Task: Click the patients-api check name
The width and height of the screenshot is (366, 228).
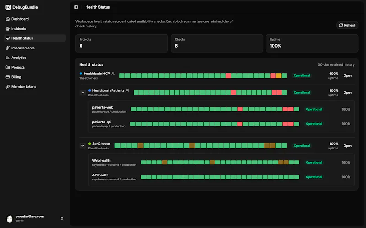Action: [102, 122]
